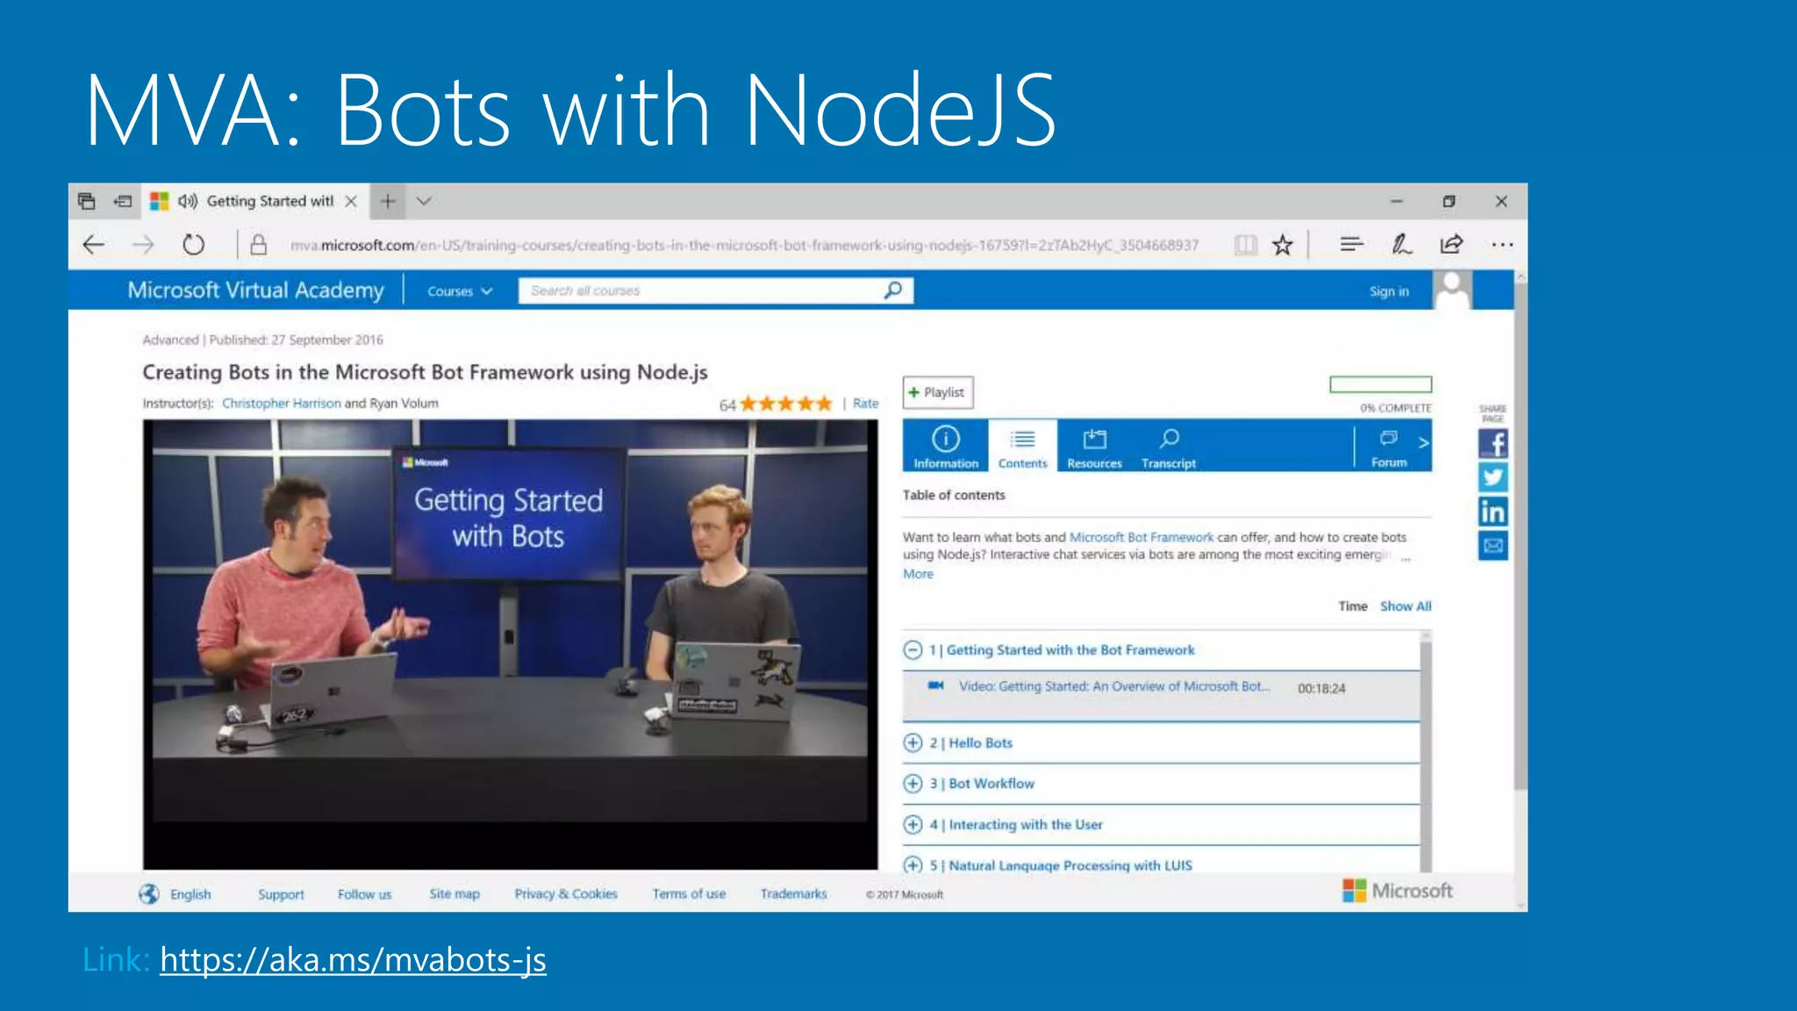
Task: Click the five-star rating display
Action: pyautogui.click(x=786, y=404)
